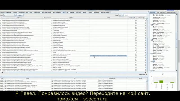This screenshot has height=101, width=180.
Task: Open the URI tab
Action: coord(31,12)
